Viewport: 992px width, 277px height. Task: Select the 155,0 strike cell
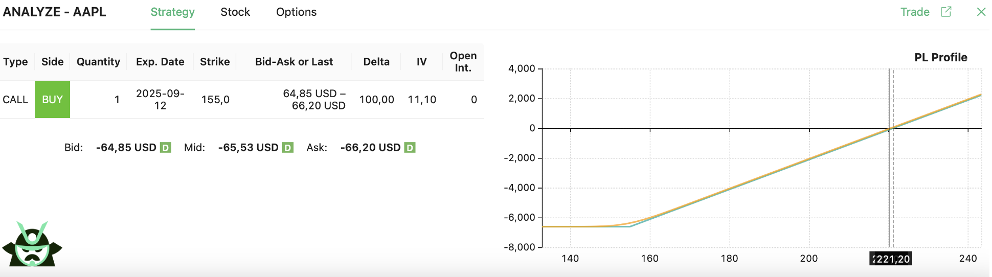(215, 100)
